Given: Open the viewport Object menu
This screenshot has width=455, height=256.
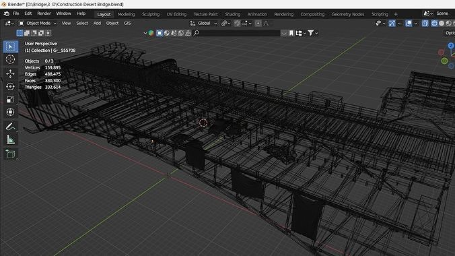Looking at the screenshot, I should point(112,24).
